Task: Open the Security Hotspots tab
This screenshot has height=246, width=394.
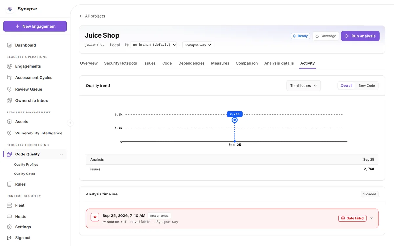Action: click(x=120, y=63)
